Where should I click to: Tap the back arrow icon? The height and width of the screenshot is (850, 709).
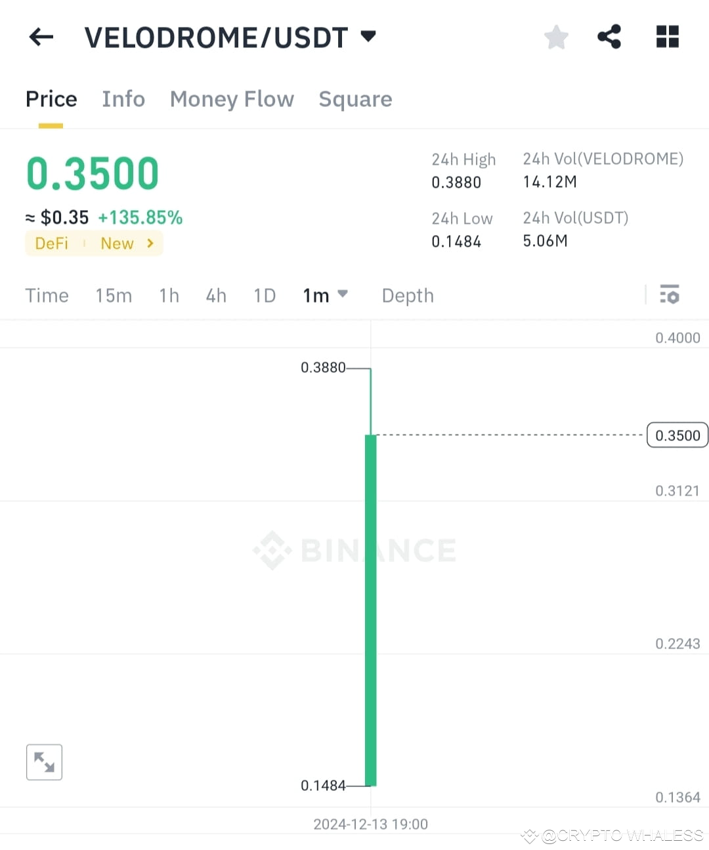click(x=41, y=37)
